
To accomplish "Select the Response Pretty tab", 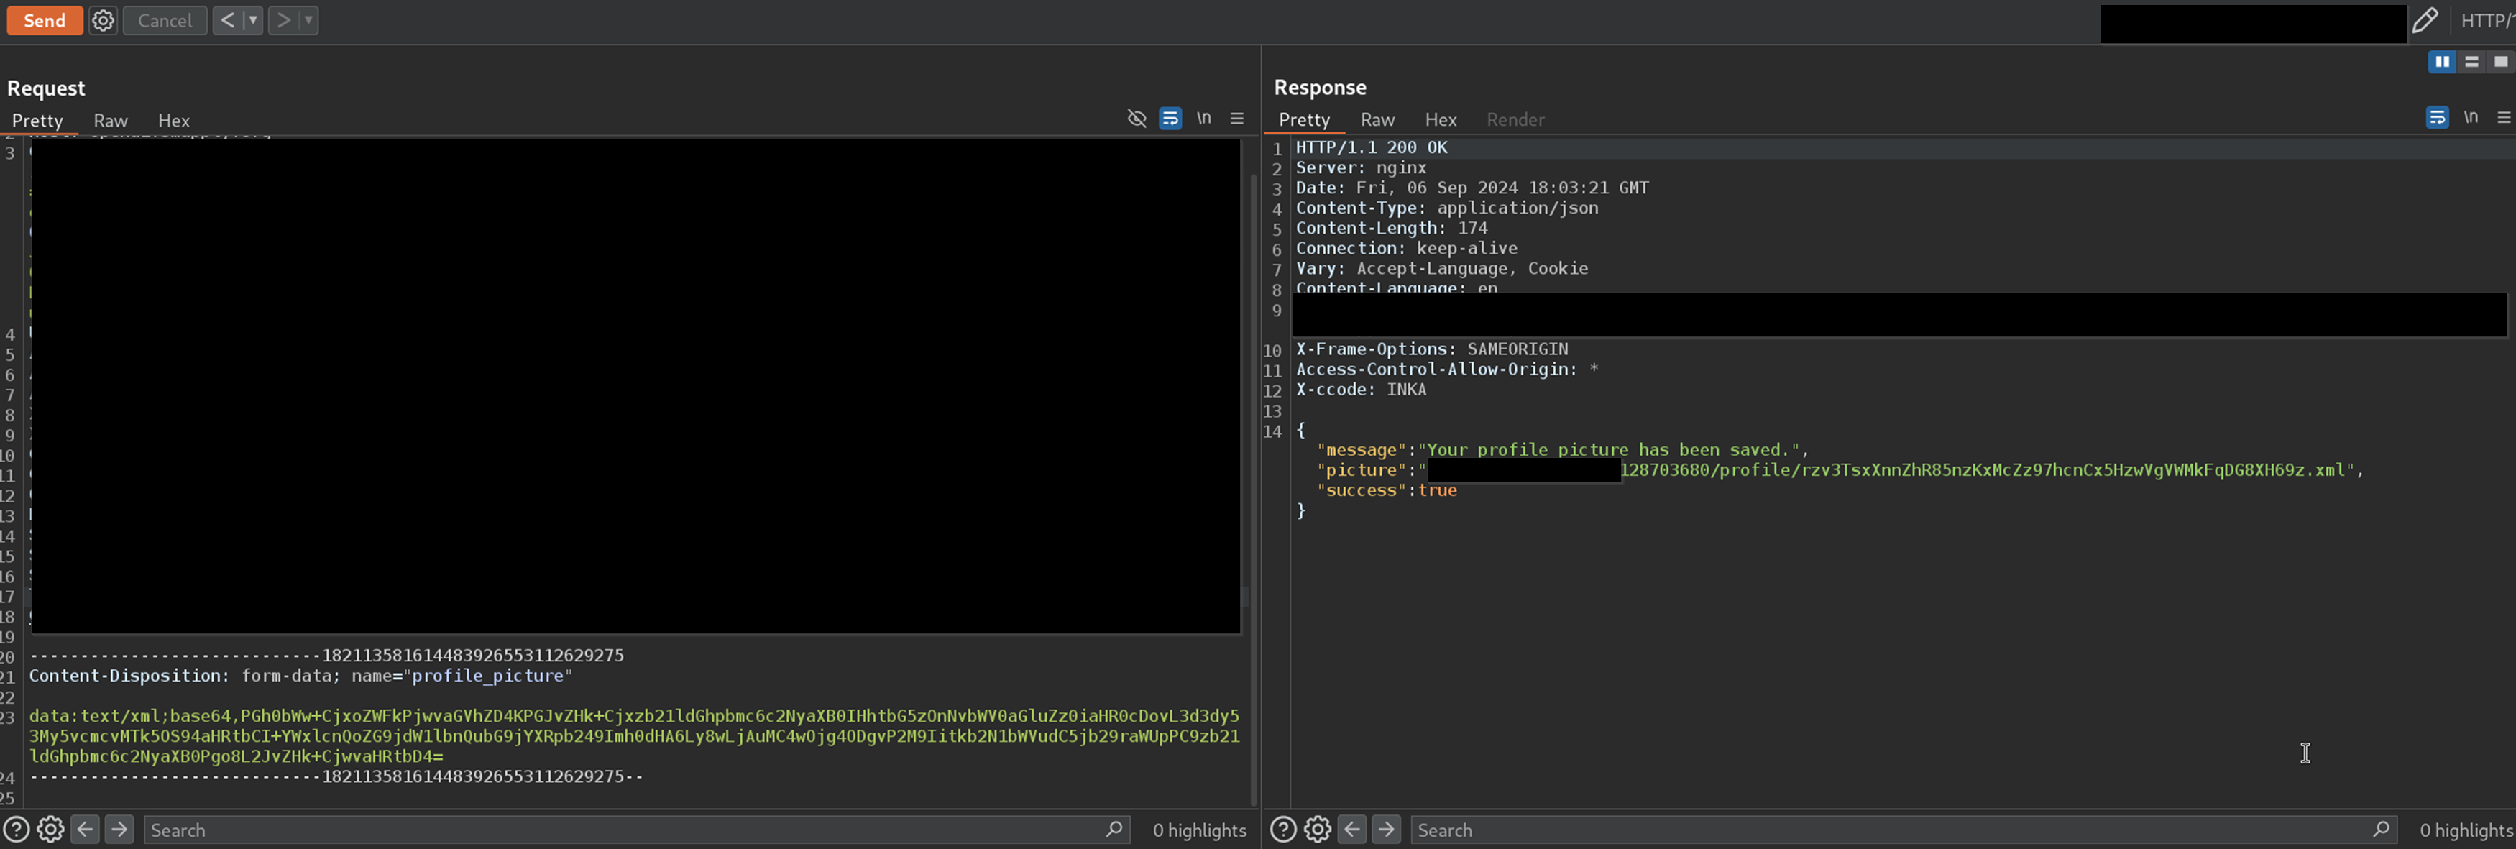I will click(x=1304, y=119).
